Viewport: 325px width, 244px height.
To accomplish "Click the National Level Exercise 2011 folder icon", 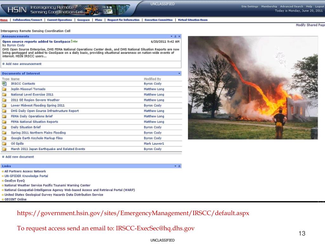I will (4, 94).
